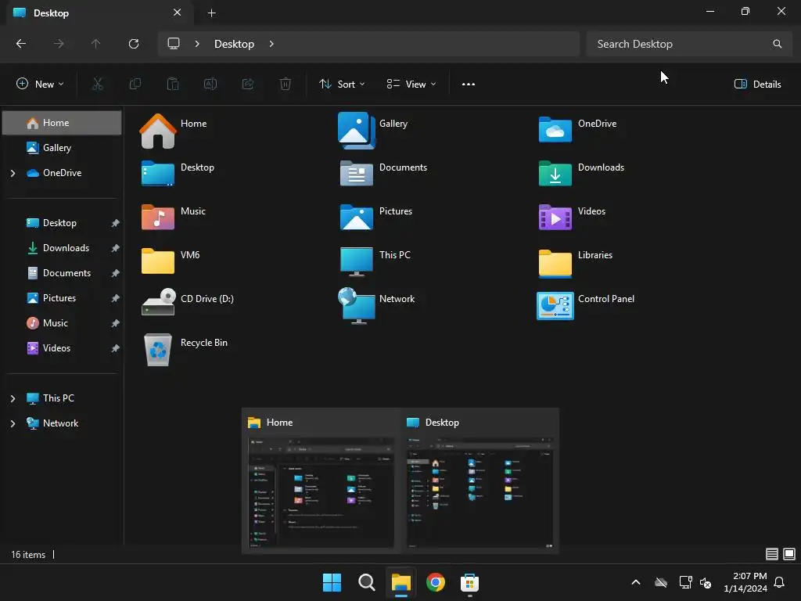
Task: Click the Copy icon in toolbar
Action: point(135,84)
